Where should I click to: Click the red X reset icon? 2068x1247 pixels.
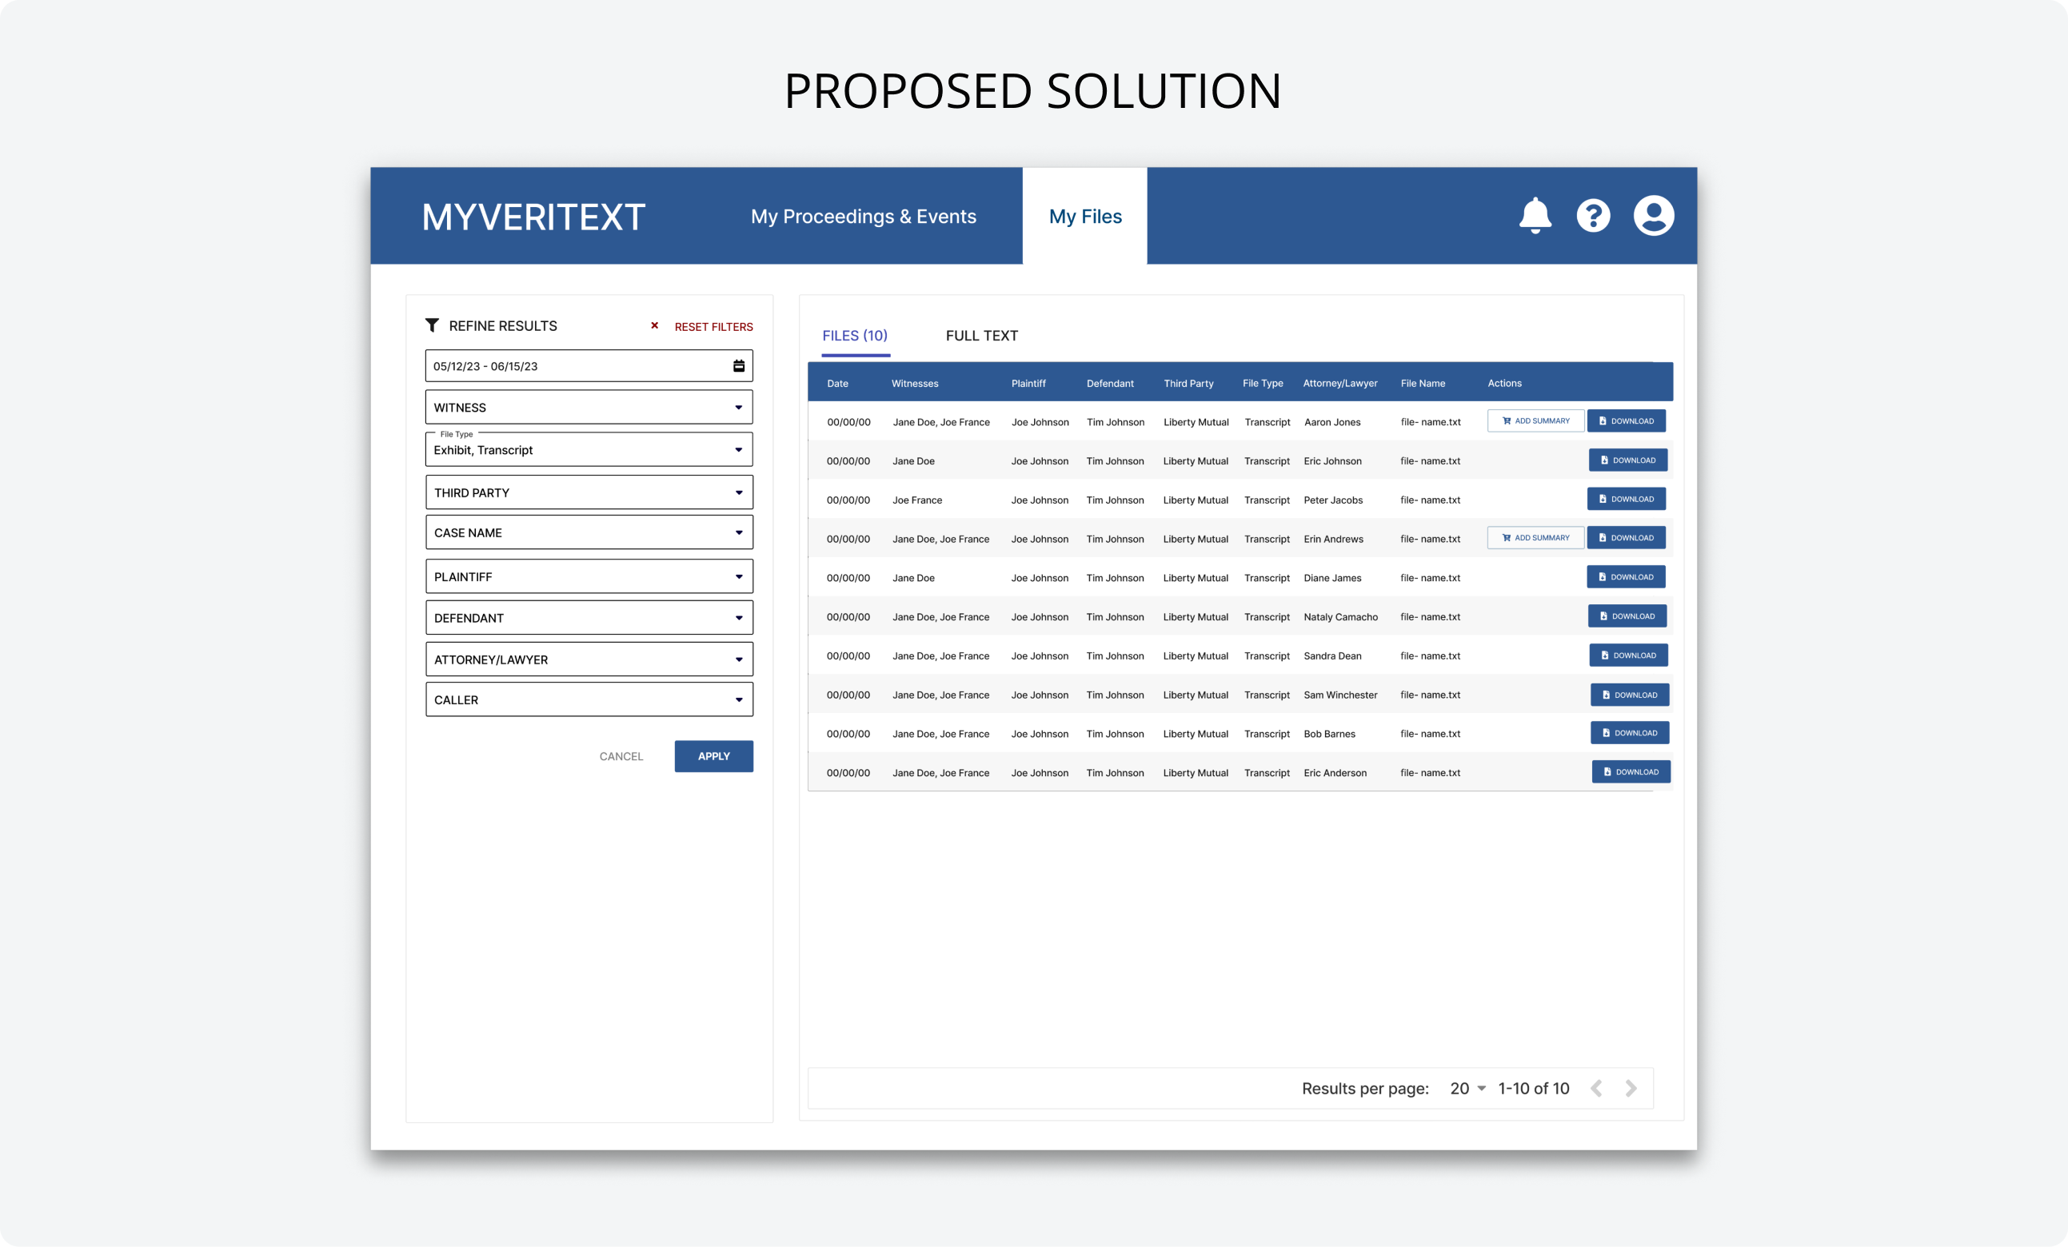(655, 325)
